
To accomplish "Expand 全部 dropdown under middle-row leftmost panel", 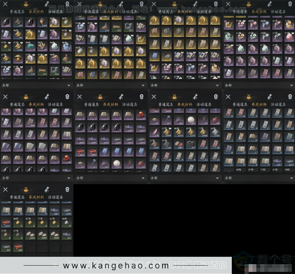I will pos(37,178).
